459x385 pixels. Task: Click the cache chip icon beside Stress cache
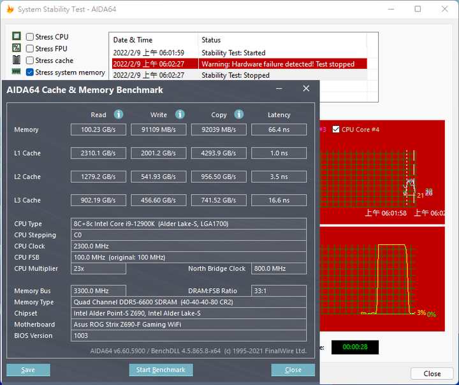17,60
